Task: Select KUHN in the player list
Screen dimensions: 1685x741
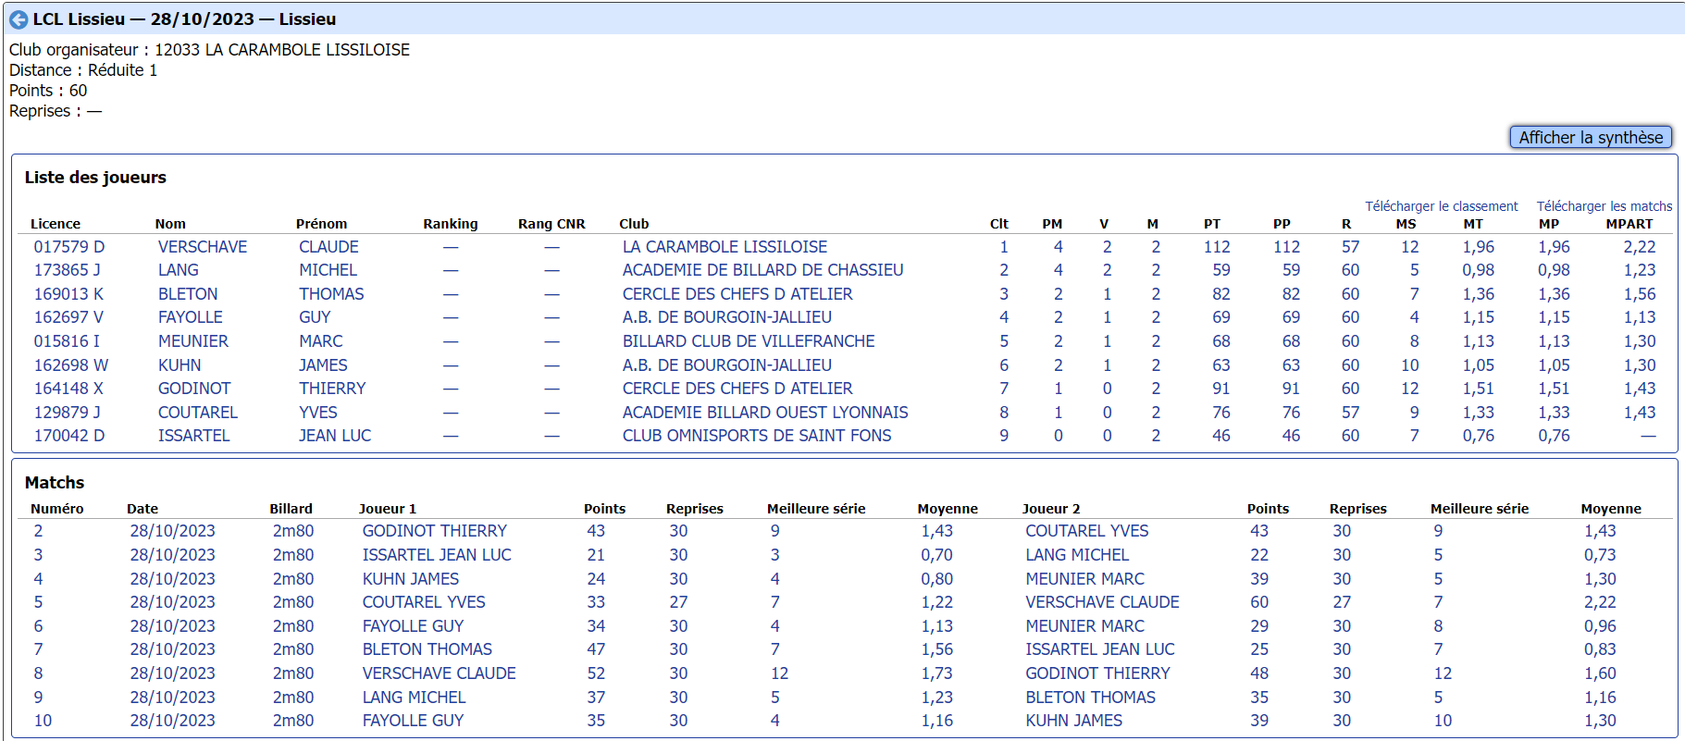Action: click(180, 365)
